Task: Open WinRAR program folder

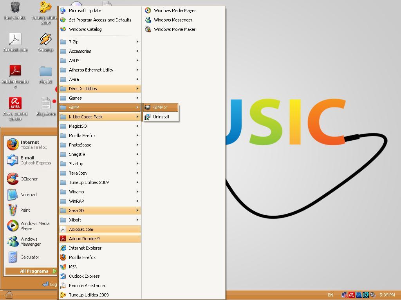Action: 100,201
